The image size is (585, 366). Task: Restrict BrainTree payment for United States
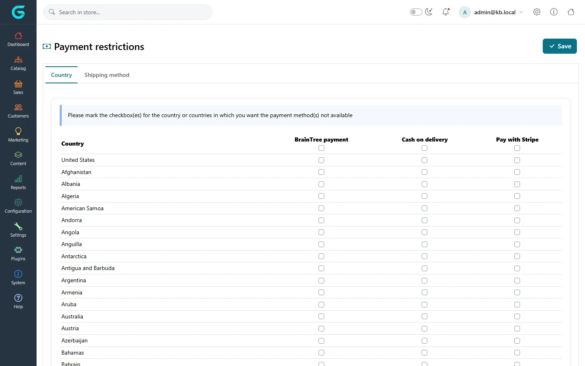[321, 160]
